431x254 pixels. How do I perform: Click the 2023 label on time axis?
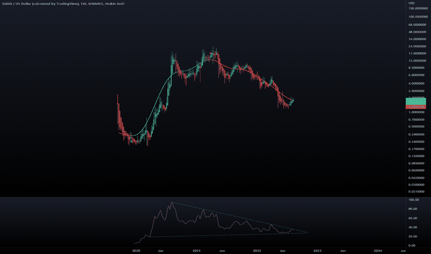pos(317,251)
